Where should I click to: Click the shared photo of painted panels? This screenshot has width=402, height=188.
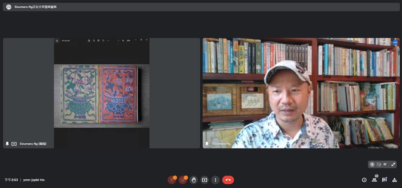click(99, 94)
